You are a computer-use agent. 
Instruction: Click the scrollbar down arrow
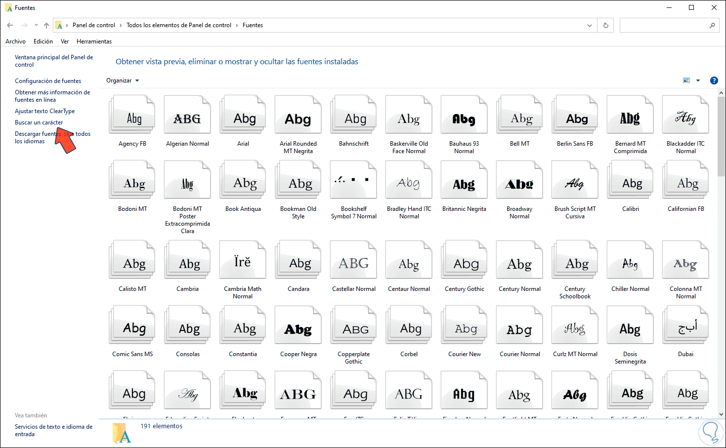pyautogui.click(x=722, y=414)
